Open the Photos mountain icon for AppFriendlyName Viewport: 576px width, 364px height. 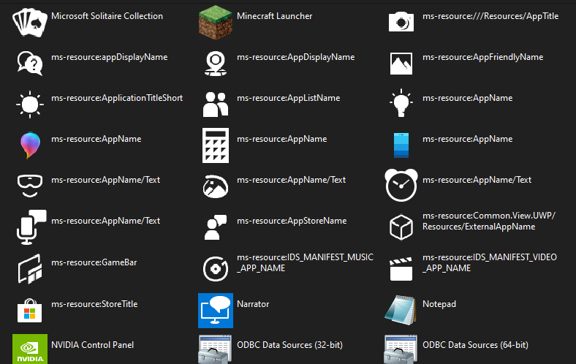[401, 64]
